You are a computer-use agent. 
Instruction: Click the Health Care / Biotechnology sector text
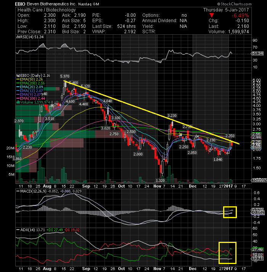[47, 10]
